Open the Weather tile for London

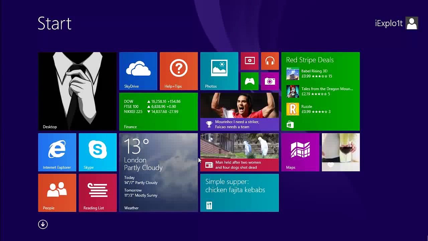158,172
